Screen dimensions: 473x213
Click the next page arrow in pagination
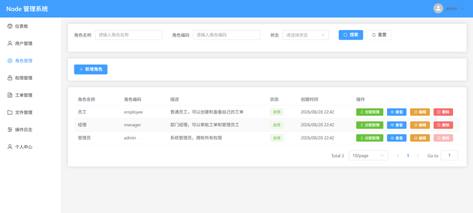tap(417, 156)
